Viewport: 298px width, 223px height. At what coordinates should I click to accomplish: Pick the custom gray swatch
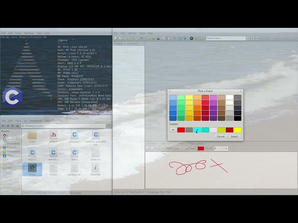189,130
